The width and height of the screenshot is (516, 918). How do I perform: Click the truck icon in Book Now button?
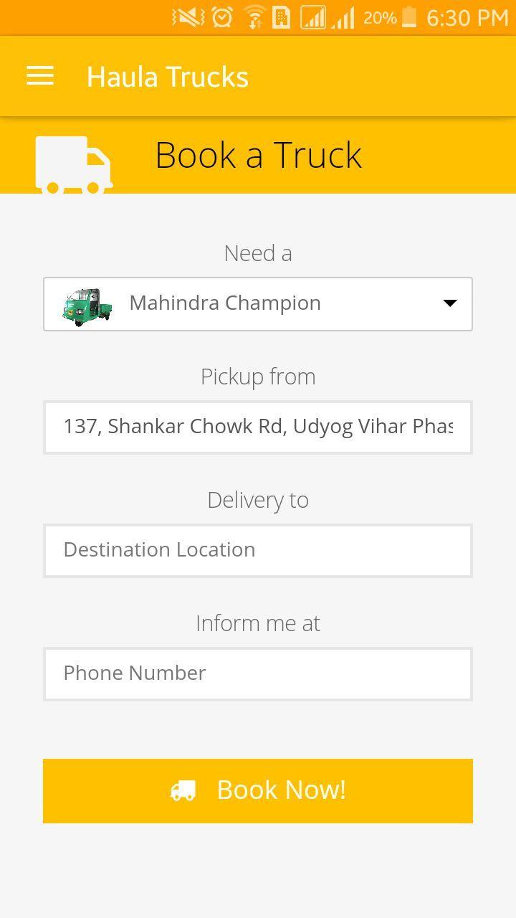tap(183, 790)
